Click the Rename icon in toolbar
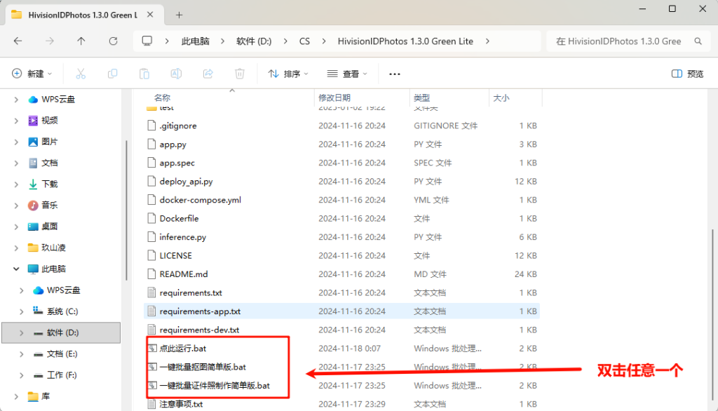The height and width of the screenshot is (411, 718). tap(177, 74)
